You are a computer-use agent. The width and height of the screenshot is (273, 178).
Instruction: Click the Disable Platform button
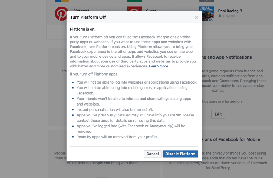(x=180, y=154)
